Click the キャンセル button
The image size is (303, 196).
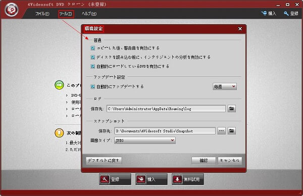click(x=230, y=160)
